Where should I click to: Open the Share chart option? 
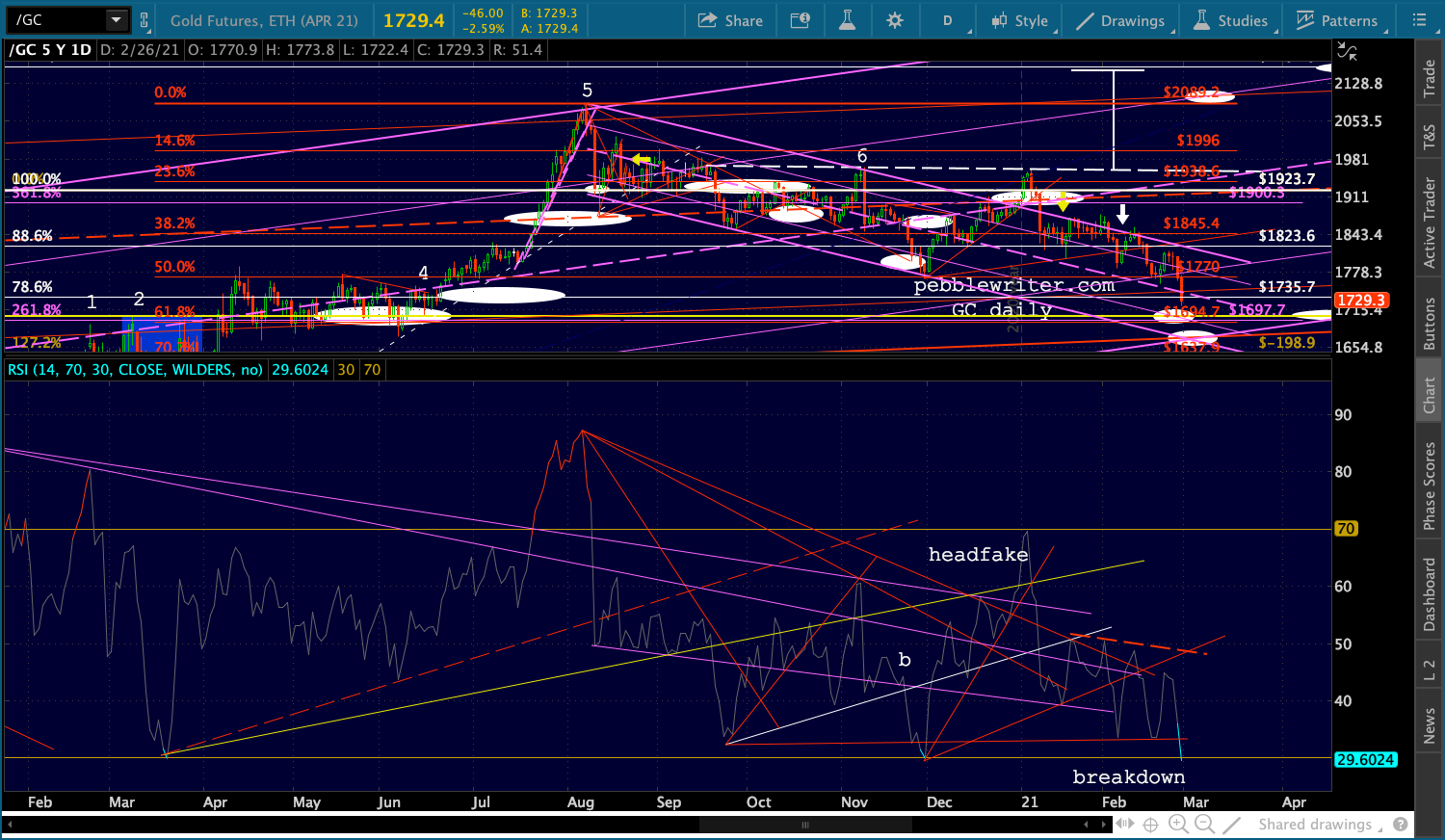pyautogui.click(x=730, y=20)
